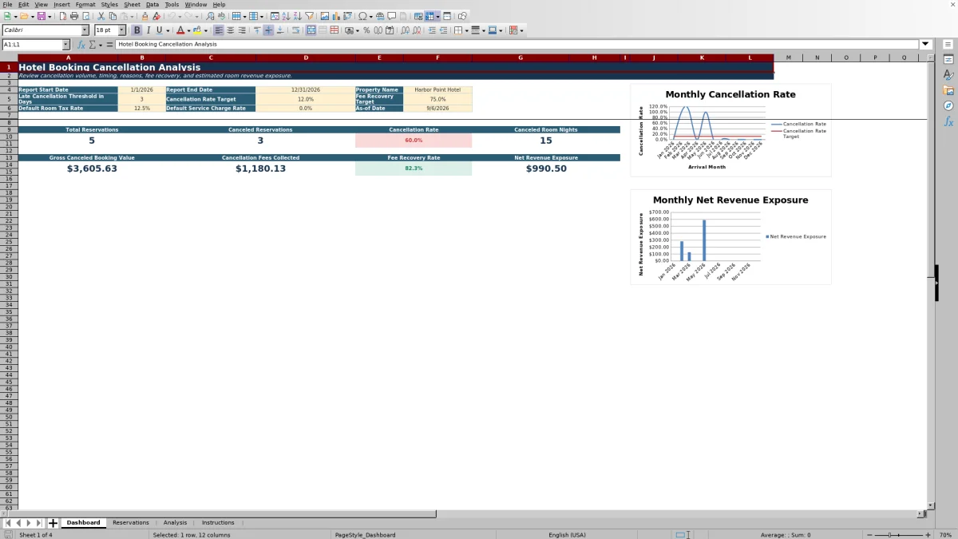Expand the Background Color dropdown arrow
The height and width of the screenshot is (539, 958).
click(207, 30)
